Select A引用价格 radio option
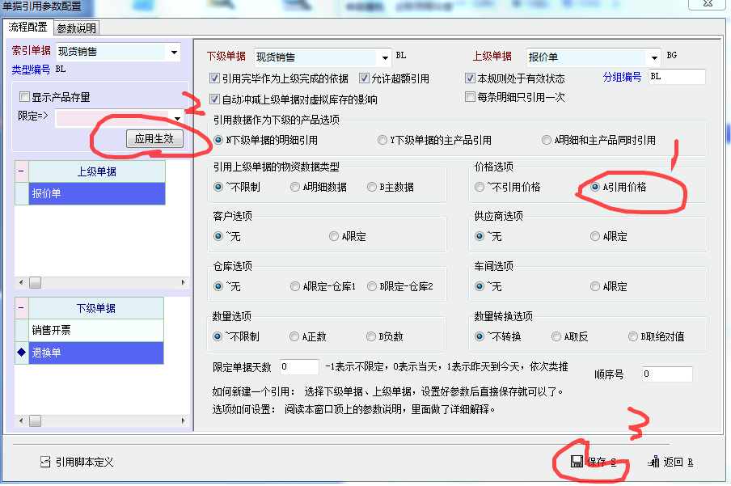731x486 pixels. point(585,187)
